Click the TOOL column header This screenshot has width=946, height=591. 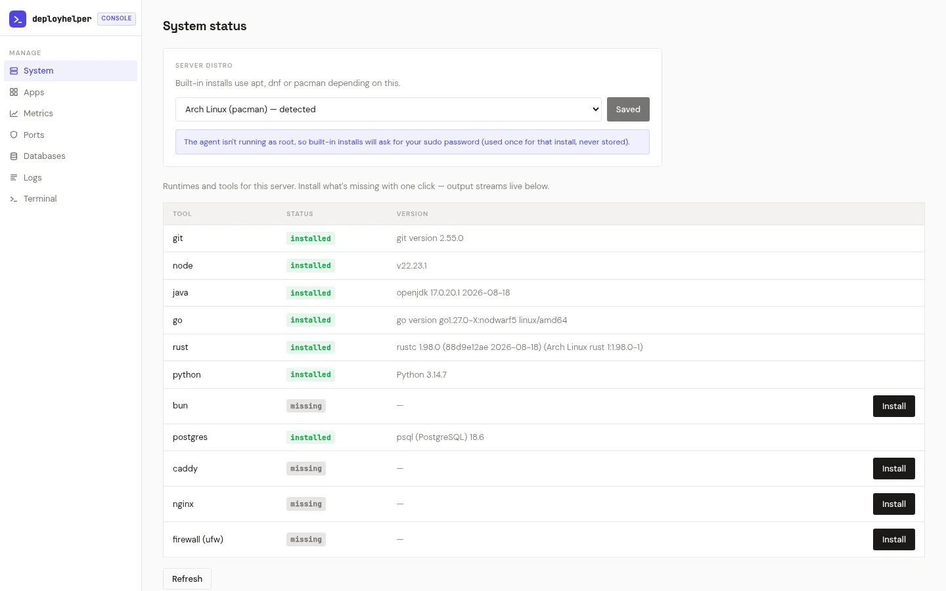click(182, 214)
